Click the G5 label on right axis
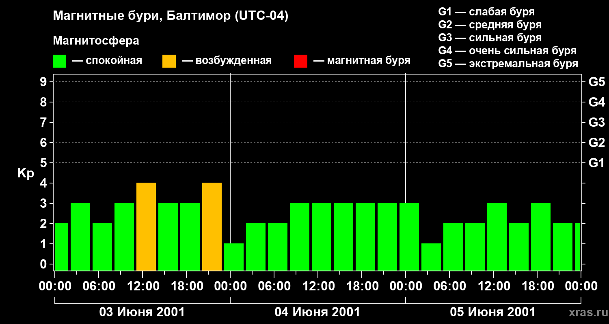The width and height of the screenshot is (609, 324). tap(596, 82)
